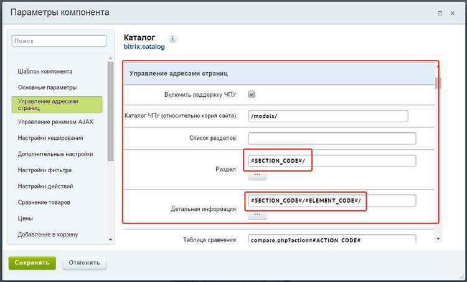
Task: Collapse Управление адресами страниц group header
Action: click(280, 74)
